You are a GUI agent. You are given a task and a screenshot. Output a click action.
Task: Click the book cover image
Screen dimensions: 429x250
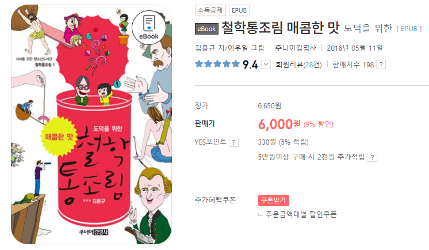(91, 124)
